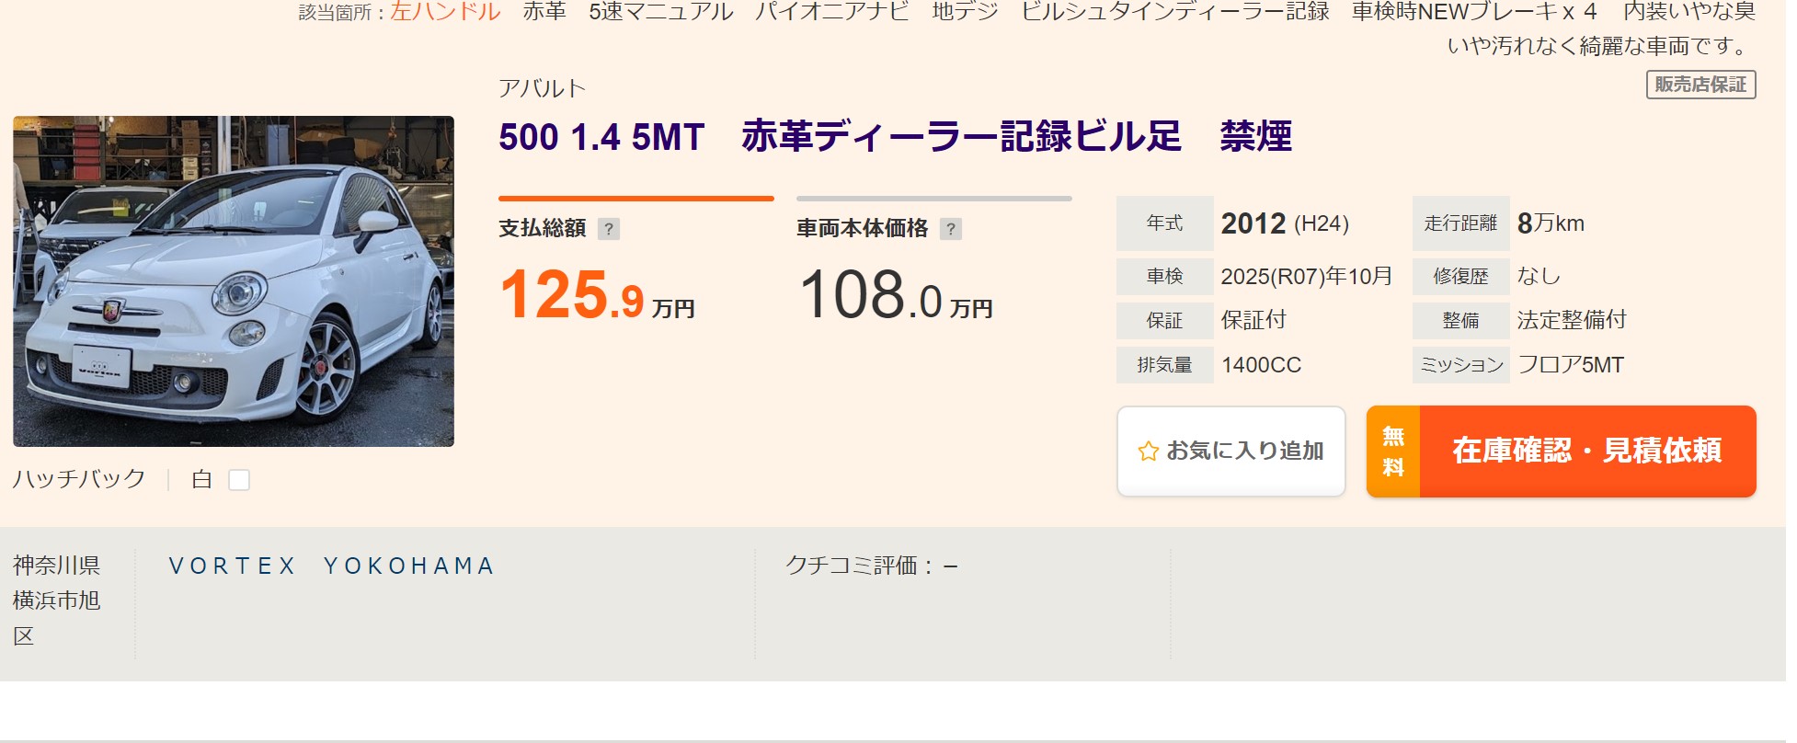Viewport: 1797px width, 743px height.
Task: Click the displacement value 1400CC
Action: coord(1261,365)
